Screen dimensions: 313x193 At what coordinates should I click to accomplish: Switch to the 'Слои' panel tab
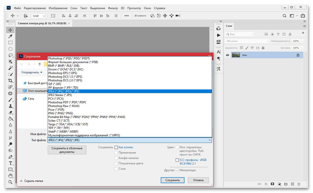coord(229,26)
